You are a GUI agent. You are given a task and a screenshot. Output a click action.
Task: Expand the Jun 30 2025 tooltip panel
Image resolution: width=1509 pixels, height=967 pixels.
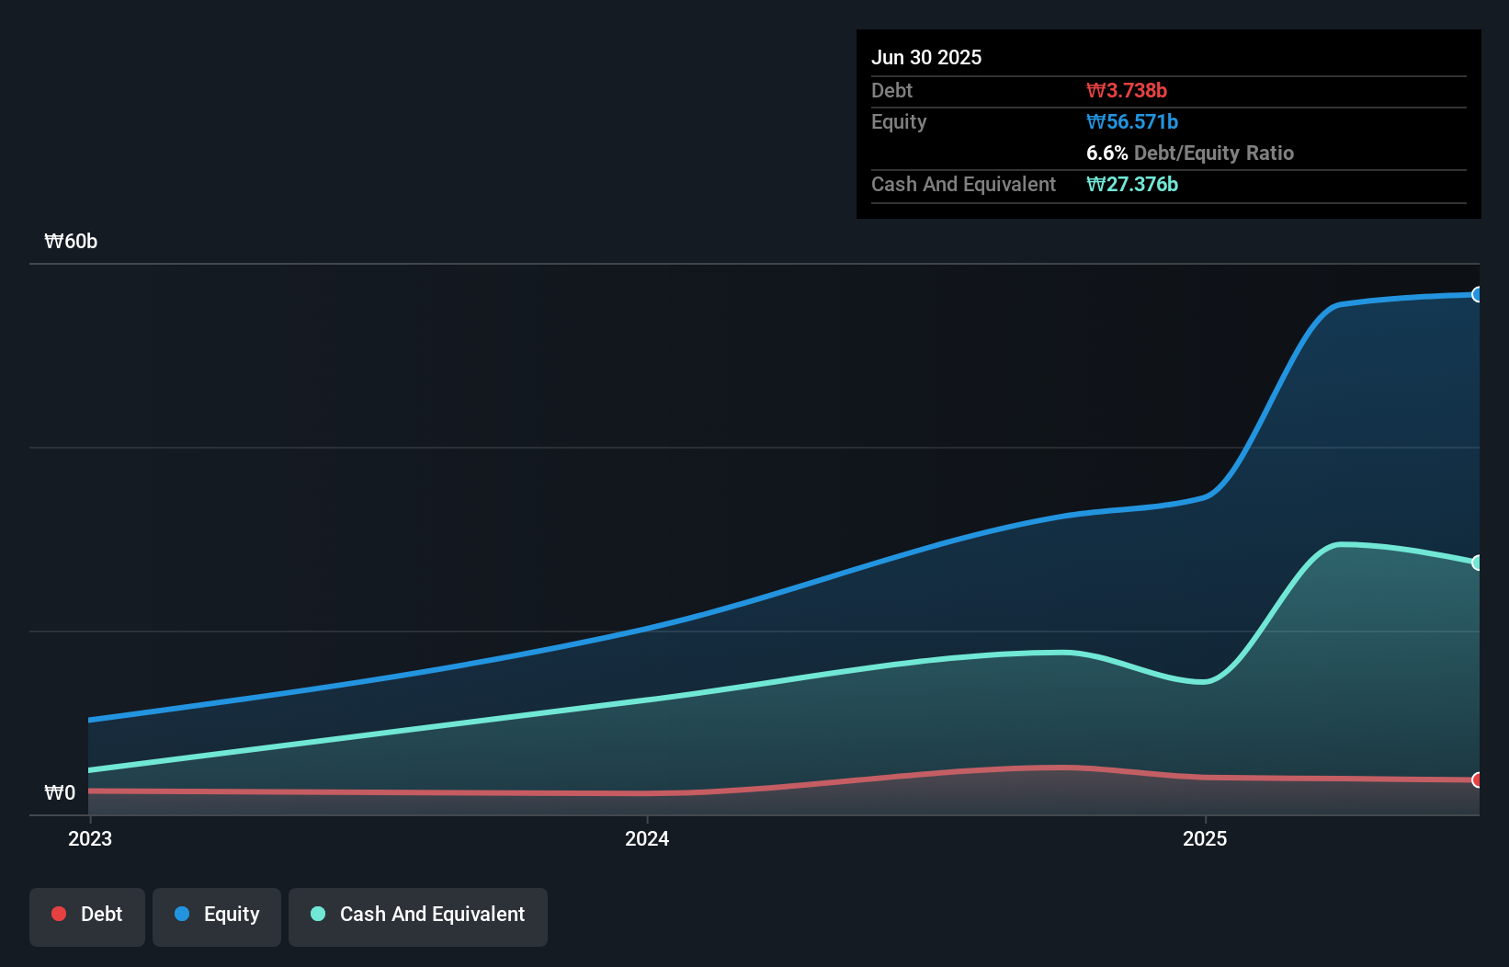coord(926,57)
